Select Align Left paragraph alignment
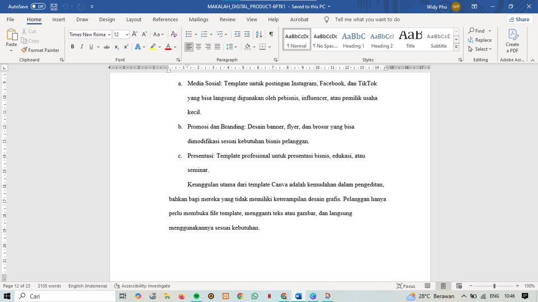This screenshot has height=302, width=538. [189, 47]
